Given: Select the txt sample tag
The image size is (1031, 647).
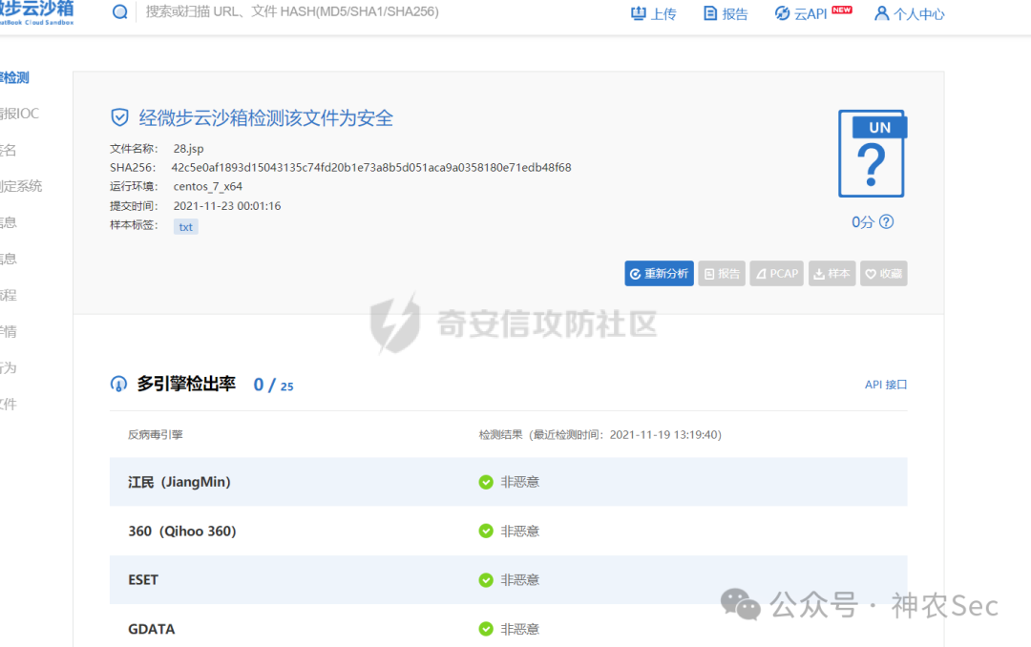Looking at the screenshot, I should (x=185, y=226).
